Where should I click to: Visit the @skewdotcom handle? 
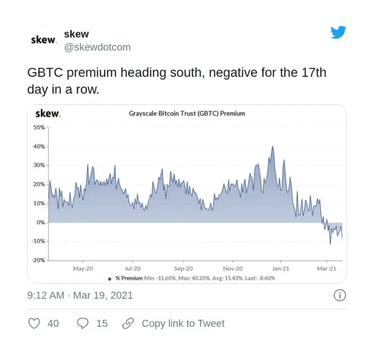[x=97, y=47]
